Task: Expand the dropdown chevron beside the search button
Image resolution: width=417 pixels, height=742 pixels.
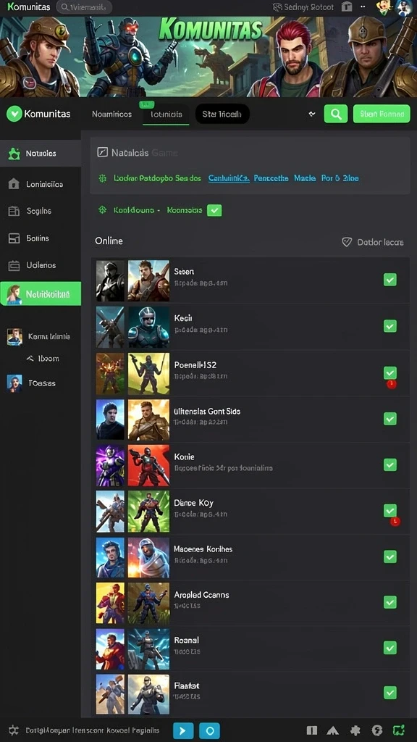Action: point(311,114)
